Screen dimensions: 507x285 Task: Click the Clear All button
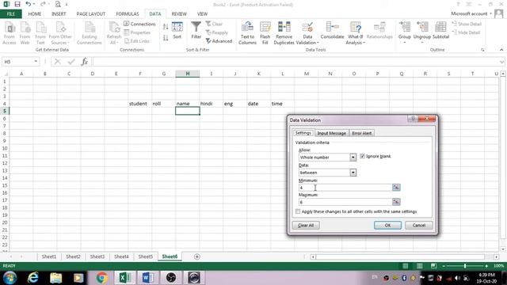(x=306, y=225)
